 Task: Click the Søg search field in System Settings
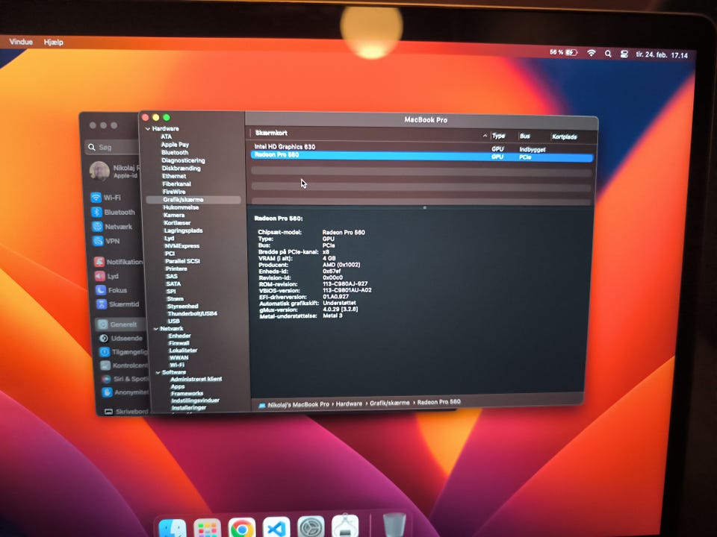click(113, 147)
